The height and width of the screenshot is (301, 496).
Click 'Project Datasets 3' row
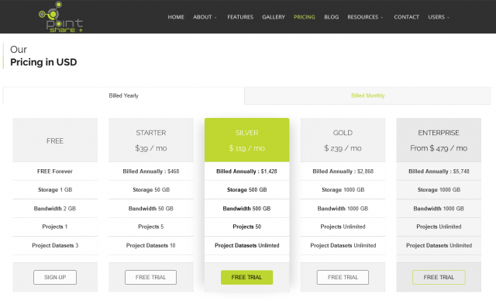(55, 245)
